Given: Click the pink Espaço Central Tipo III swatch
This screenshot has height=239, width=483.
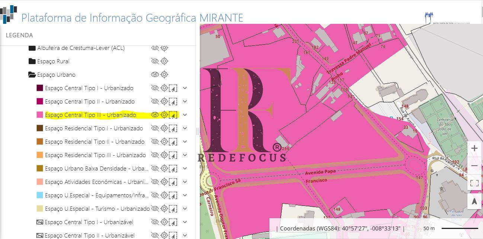Looking at the screenshot, I should (40, 115).
